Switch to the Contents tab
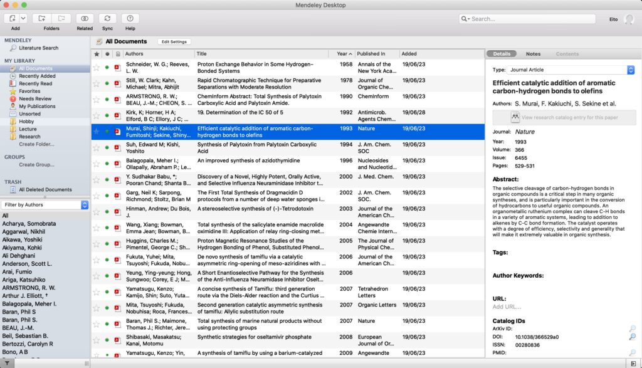Image resolution: width=642 pixels, height=368 pixels. 567,54
